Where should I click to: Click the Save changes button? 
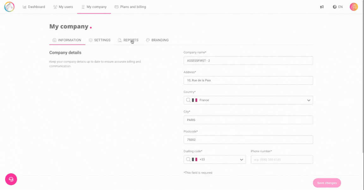(x=327, y=183)
